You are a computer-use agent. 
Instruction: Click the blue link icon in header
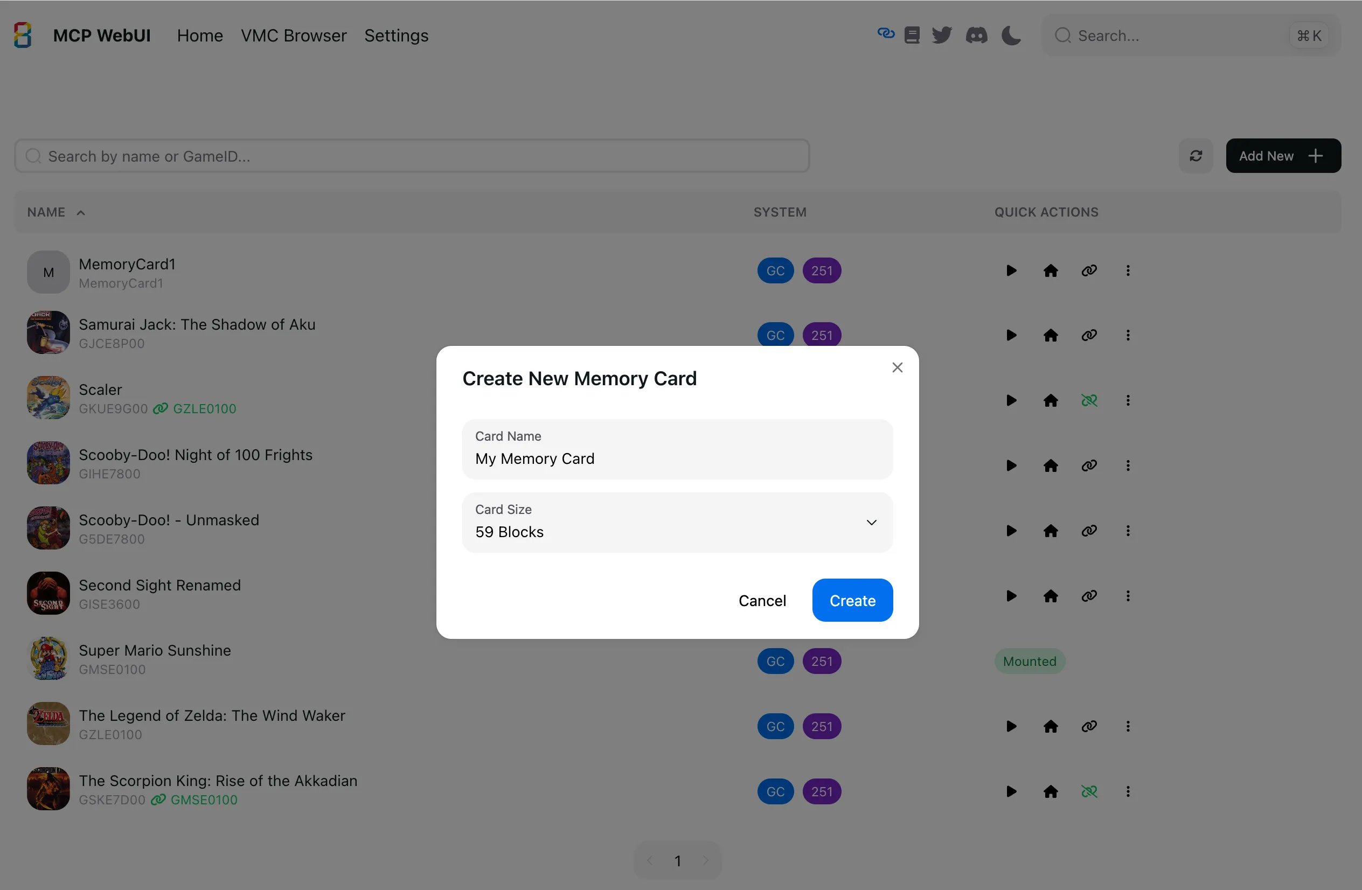[x=886, y=33]
